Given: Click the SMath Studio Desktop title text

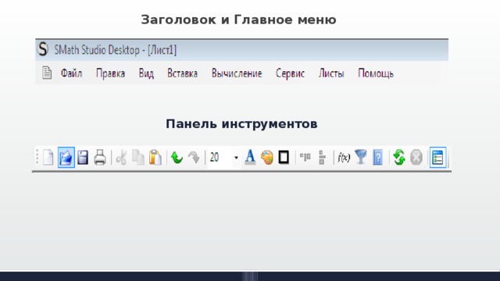Looking at the screenshot, I should coord(115,50).
